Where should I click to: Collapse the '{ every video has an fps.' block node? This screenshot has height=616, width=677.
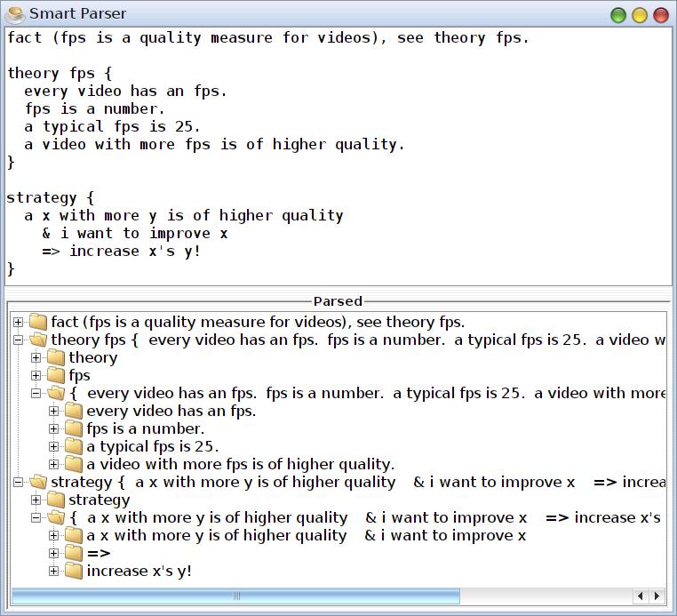[x=36, y=393]
